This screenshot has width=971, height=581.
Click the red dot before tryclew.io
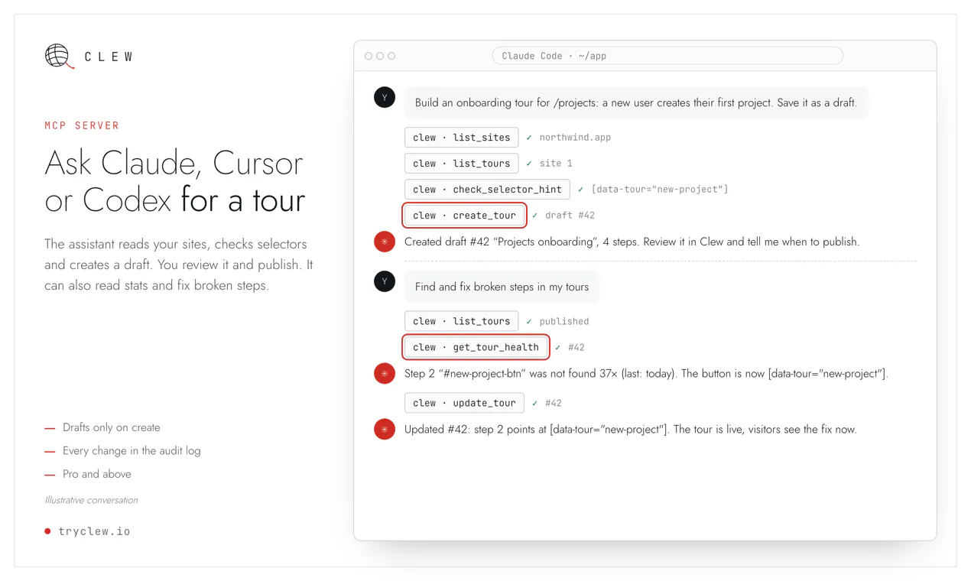point(47,531)
